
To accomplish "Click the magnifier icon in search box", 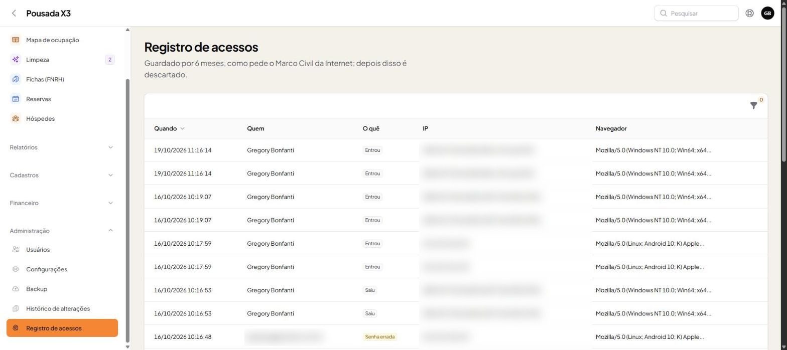I will pyautogui.click(x=664, y=14).
